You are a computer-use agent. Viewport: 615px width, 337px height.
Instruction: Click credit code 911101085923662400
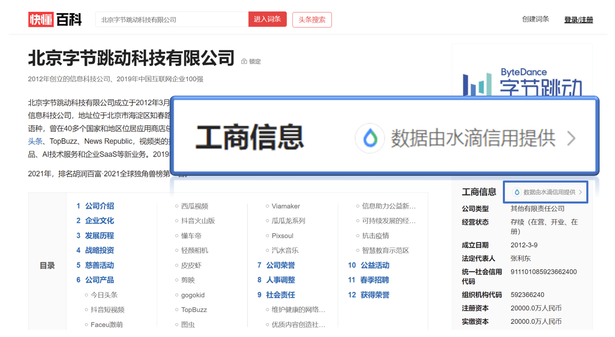click(544, 272)
